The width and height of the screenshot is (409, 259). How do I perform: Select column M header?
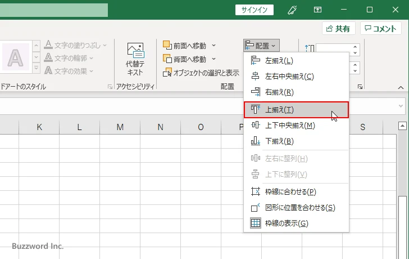120,127
